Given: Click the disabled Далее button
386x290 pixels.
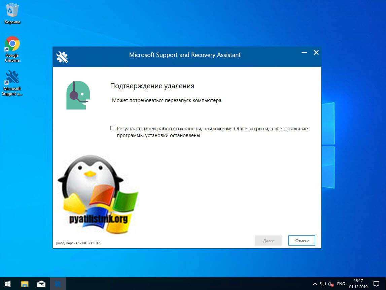Looking at the screenshot, I should point(268,240).
